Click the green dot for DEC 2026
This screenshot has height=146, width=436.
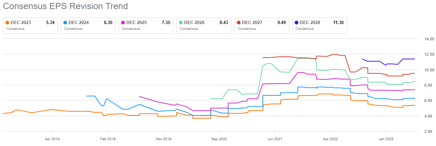click(x=181, y=23)
